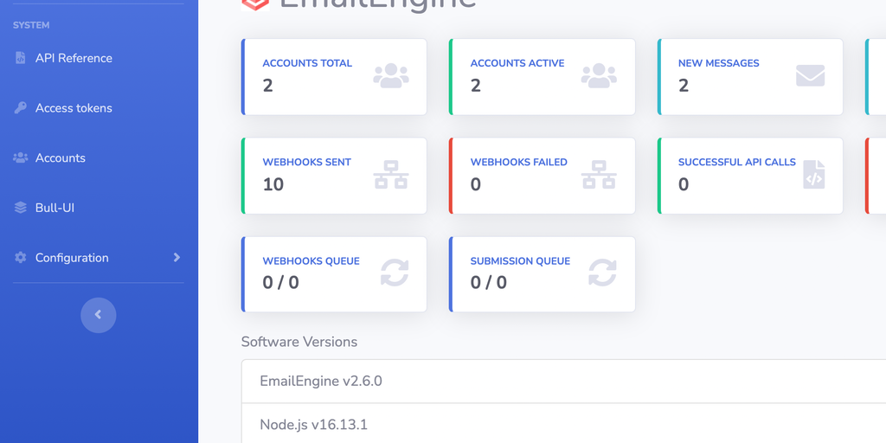The image size is (886, 443).
Task: Click the Webhooks Queue value 0 / 0
Action: click(280, 283)
